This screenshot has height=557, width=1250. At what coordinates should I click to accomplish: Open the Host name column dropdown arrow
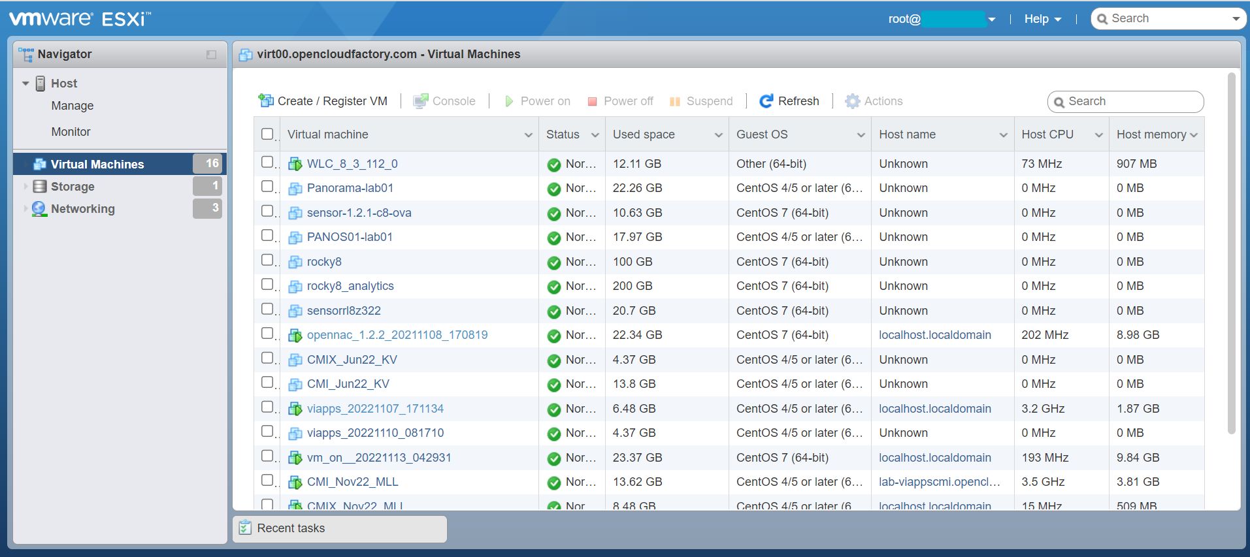coord(1003,135)
